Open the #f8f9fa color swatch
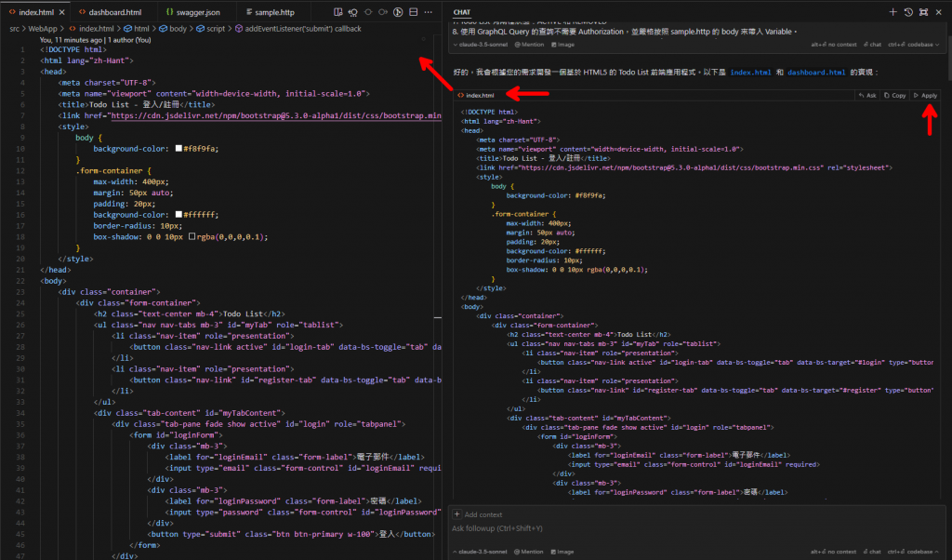 coord(178,148)
